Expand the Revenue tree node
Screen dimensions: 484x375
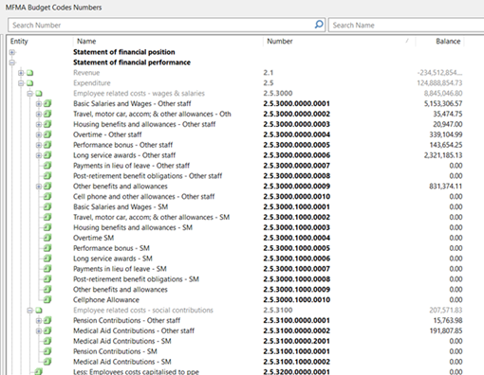21,73
